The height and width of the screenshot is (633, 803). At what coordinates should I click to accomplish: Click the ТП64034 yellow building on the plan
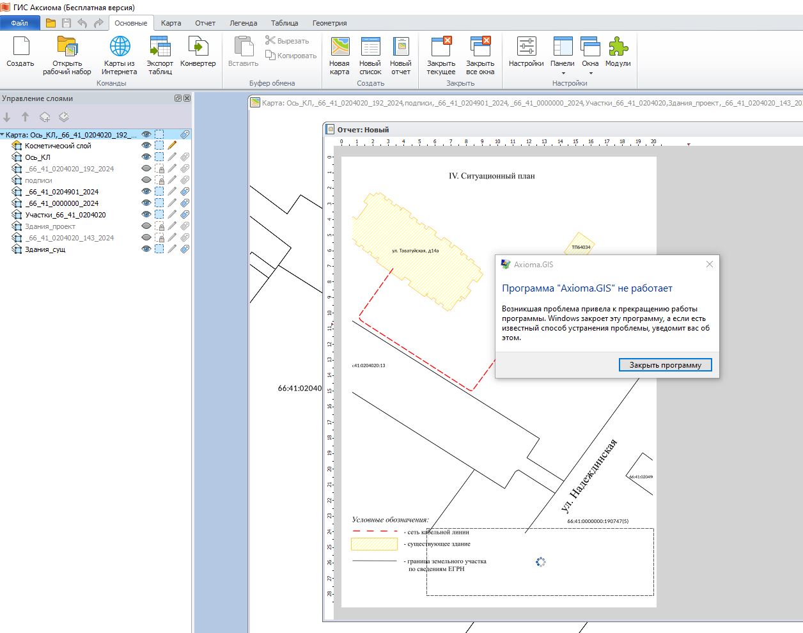pos(581,246)
